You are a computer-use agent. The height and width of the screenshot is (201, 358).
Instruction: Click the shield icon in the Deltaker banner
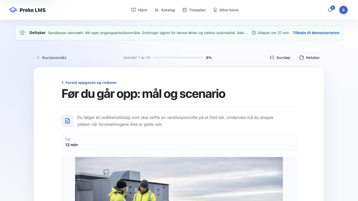click(22, 33)
